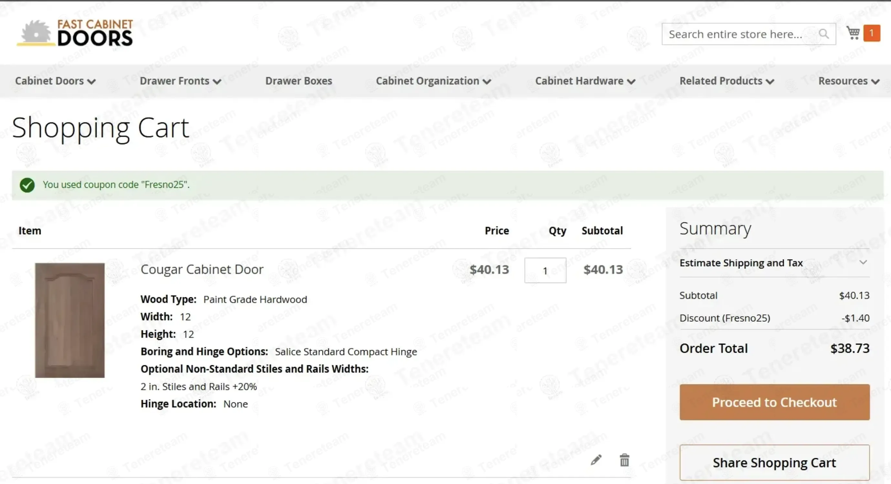This screenshot has width=891, height=484.
Task: Click the Summary Subtotal $40.13 amount
Action: [854, 295]
